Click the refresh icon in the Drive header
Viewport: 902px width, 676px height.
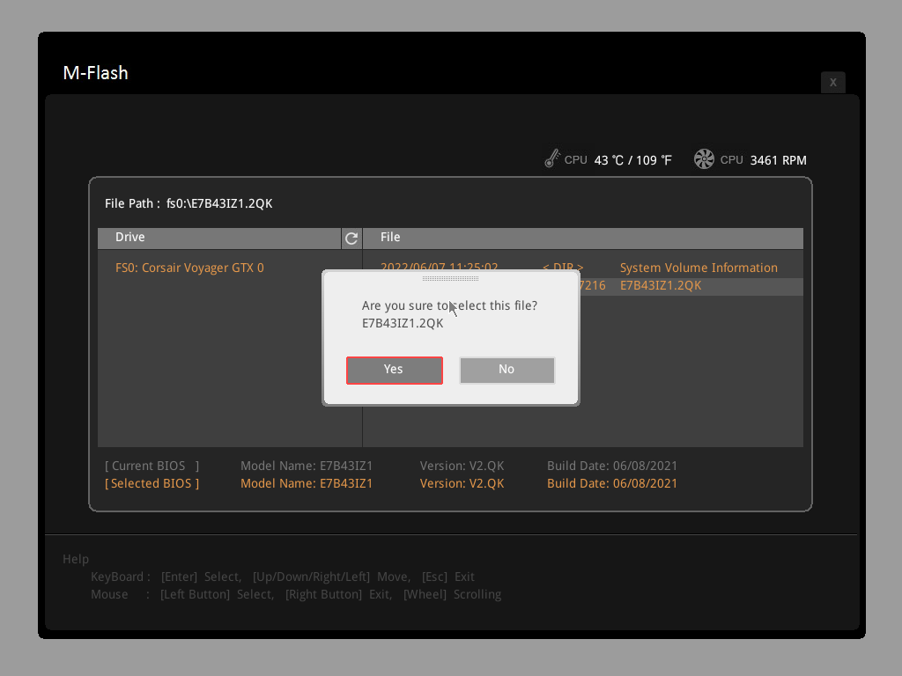[x=351, y=238]
